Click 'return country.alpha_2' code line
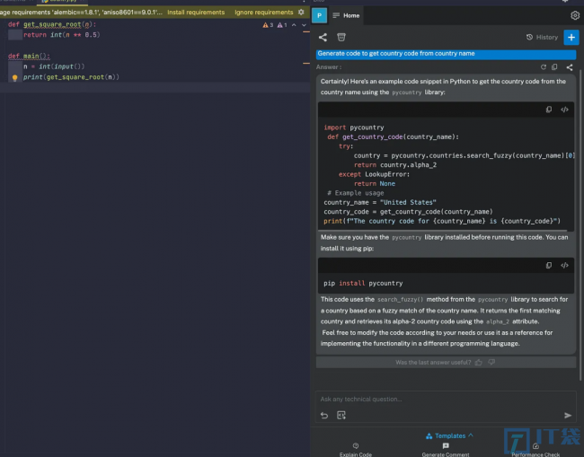 pyautogui.click(x=394, y=165)
